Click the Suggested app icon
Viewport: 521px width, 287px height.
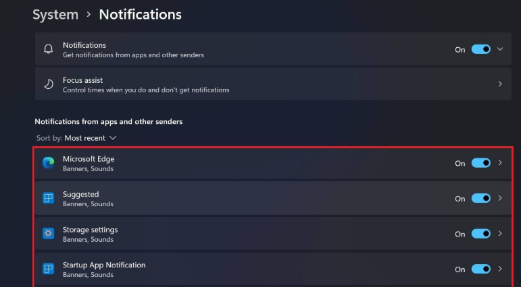tap(48, 199)
